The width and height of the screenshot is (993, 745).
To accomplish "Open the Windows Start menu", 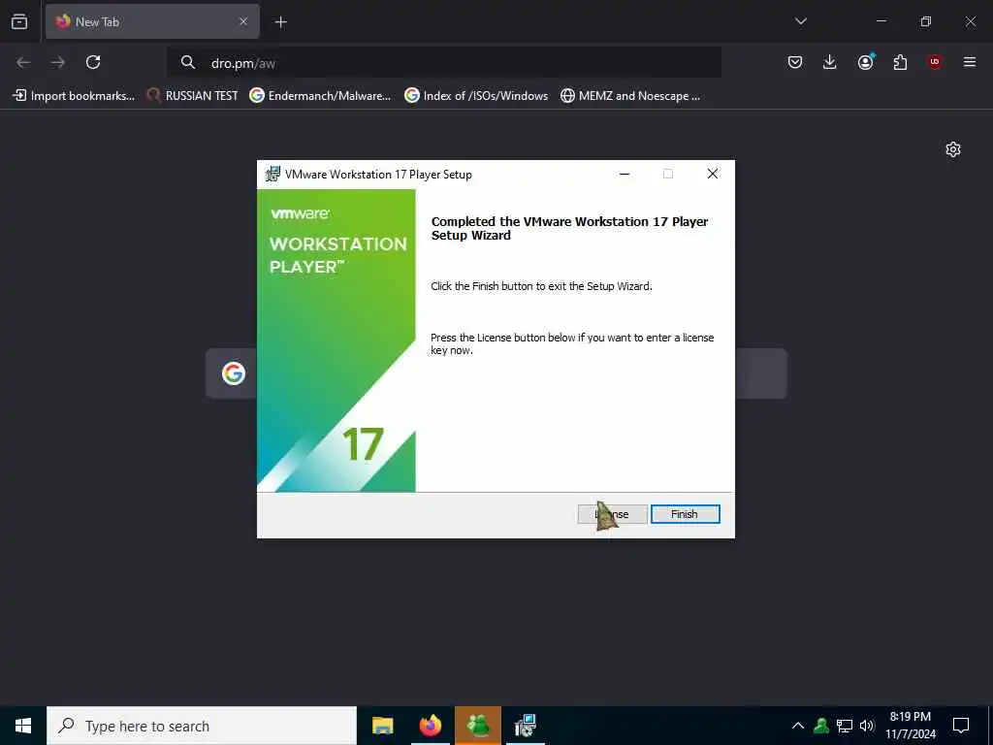I will 23,726.
